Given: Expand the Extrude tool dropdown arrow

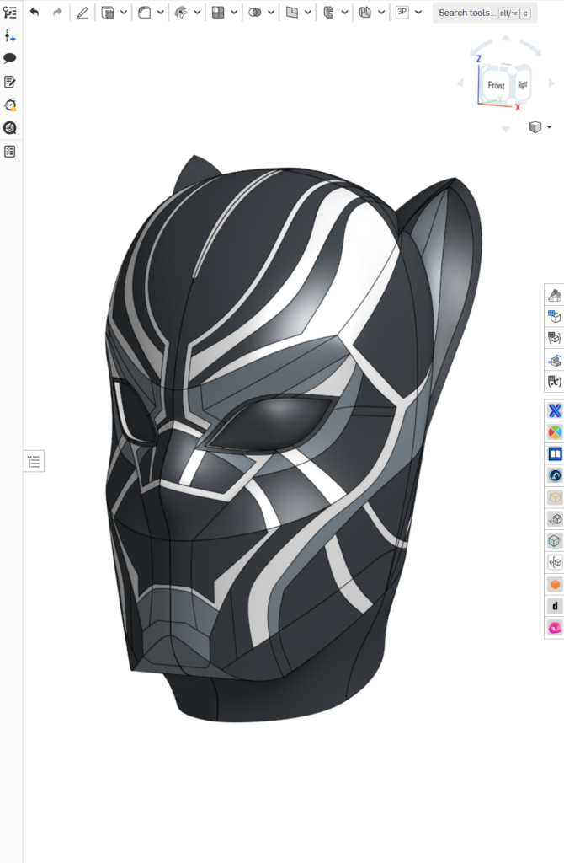Looking at the screenshot, I should (x=124, y=12).
